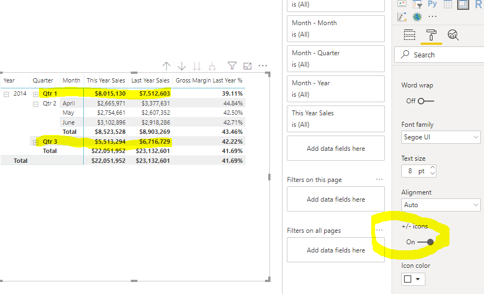Switch to the Fields well tab
This screenshot has width=484, height=294.
(410, 35)
